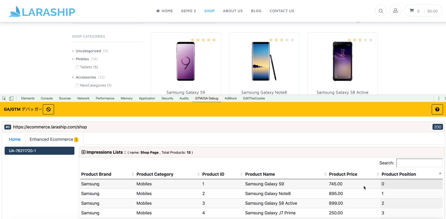Open SHOP navigation item
The image size is (446, 219).
click(209, 11)
